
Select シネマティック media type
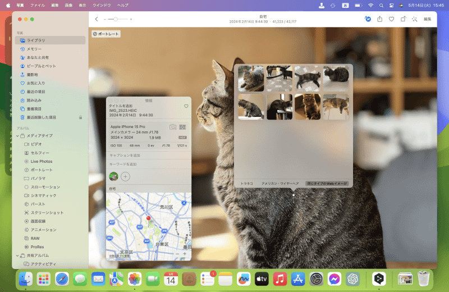coord(50,195)
